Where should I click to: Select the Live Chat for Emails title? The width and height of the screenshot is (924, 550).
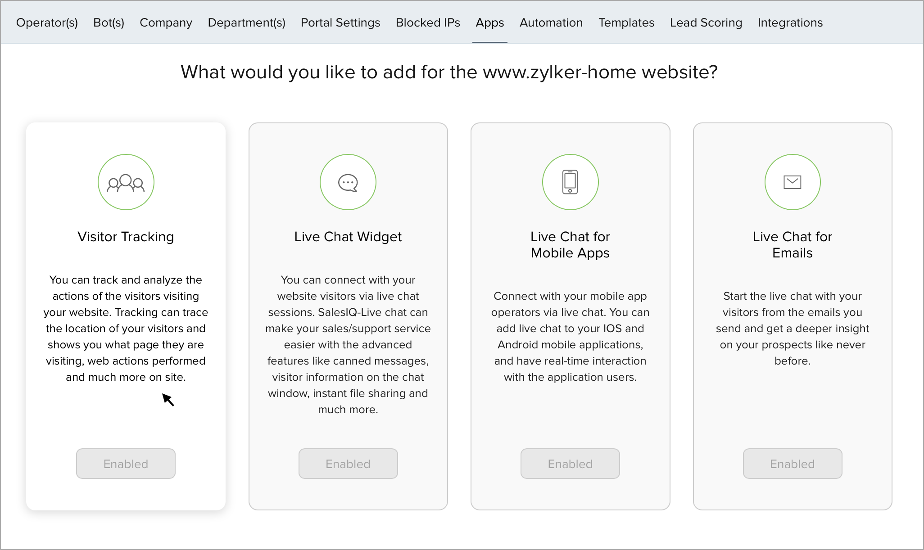(793, 245)
